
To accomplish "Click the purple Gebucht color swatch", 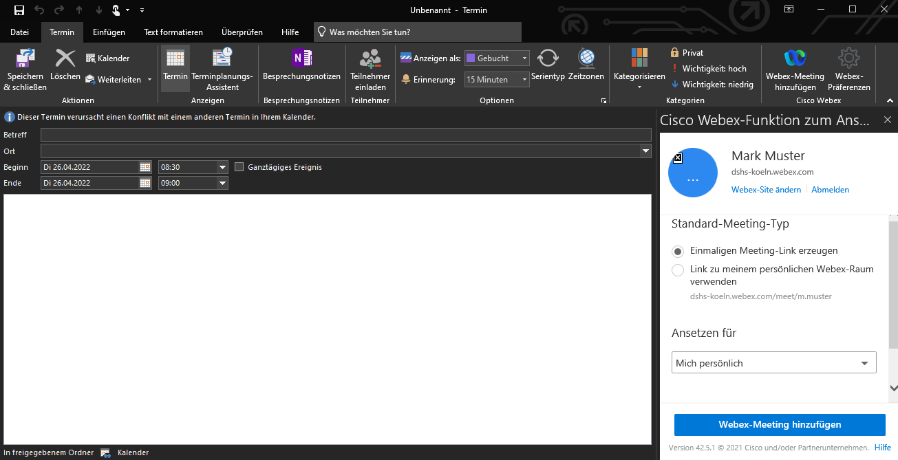I will tap(471, 58).
